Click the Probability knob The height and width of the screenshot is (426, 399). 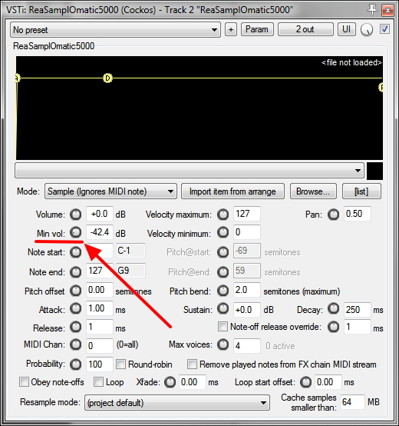point(76,364)
